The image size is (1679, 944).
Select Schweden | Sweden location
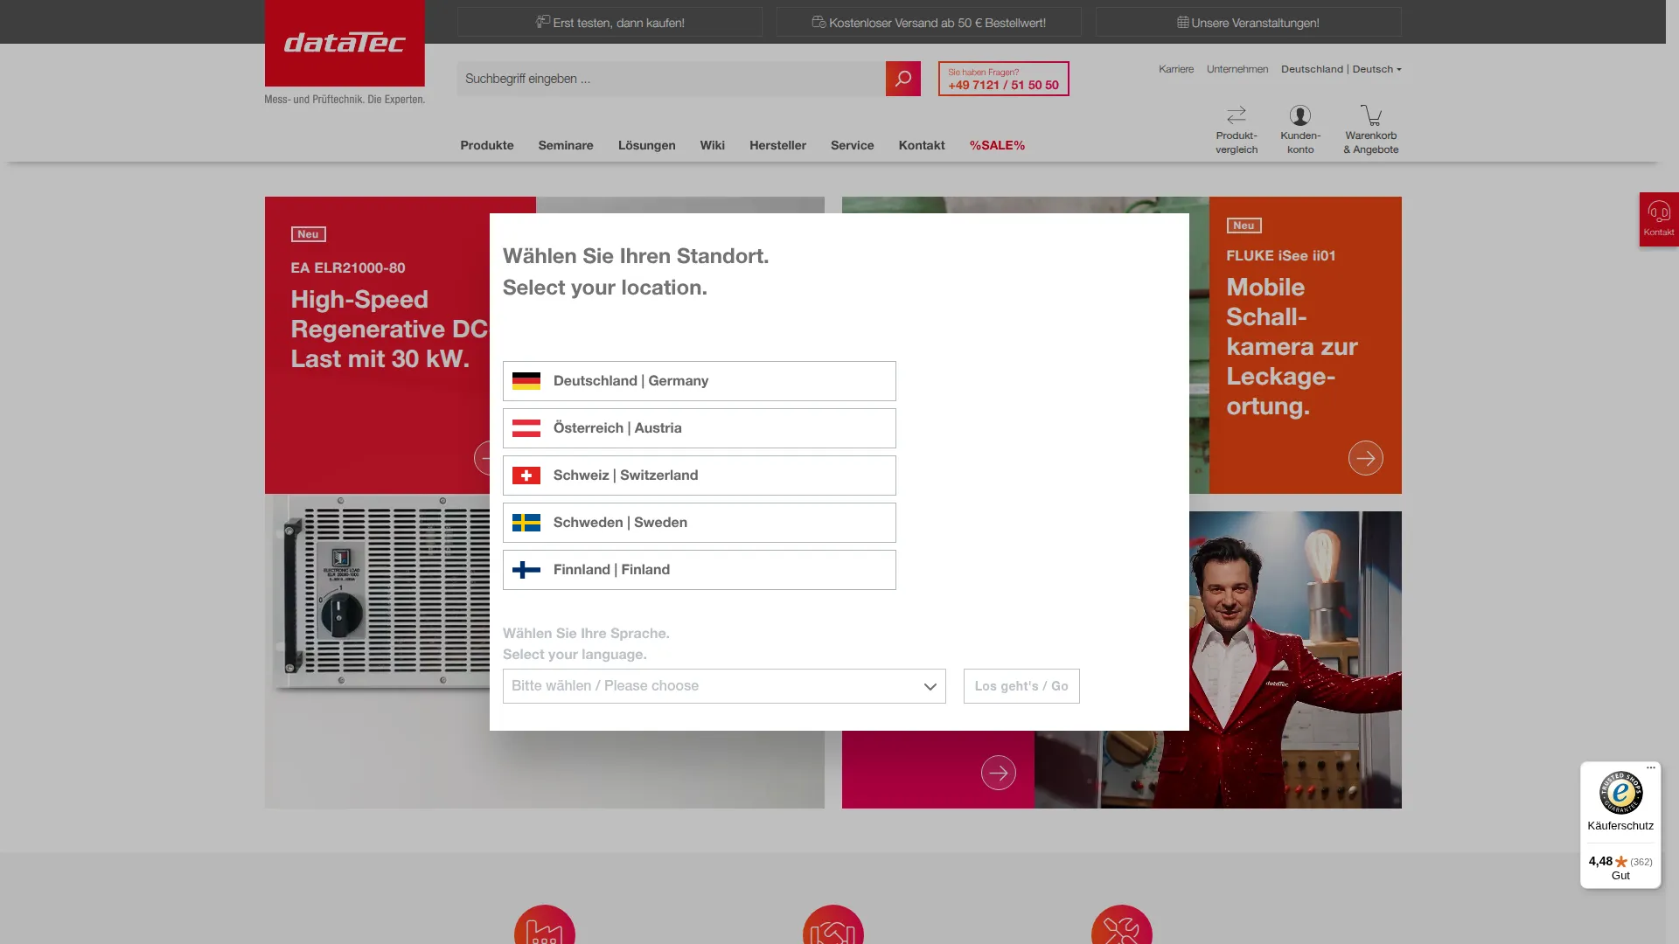tap(700, 523)
